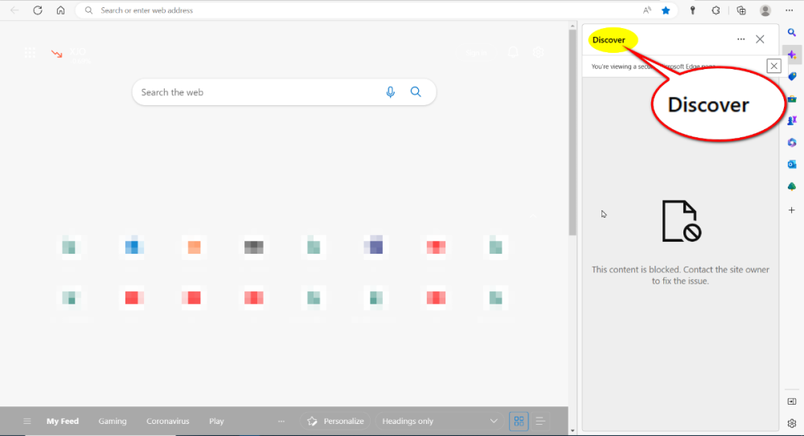The width and height of the screenshot is (804, 436).
Task: Click the page vertical scrollbar thumb
Action: click(x=572, y=133)
